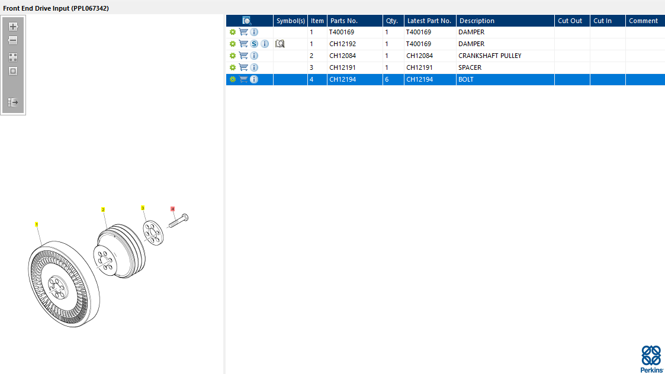Click the Perkins logo
The width and height of the screenshot is (665, 374).
651,359
